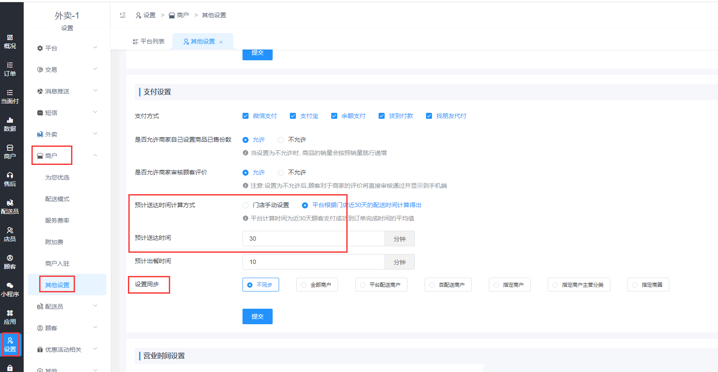Click the top 提交 button above 支付设置

click(x=258, y=53)
